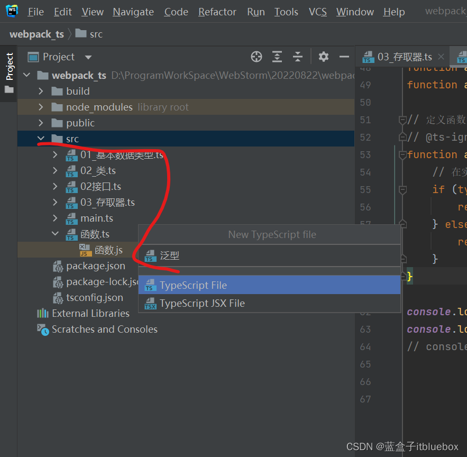Choose TypeScript JSX File in popup
467x457 pixels.
click(270, 303)
